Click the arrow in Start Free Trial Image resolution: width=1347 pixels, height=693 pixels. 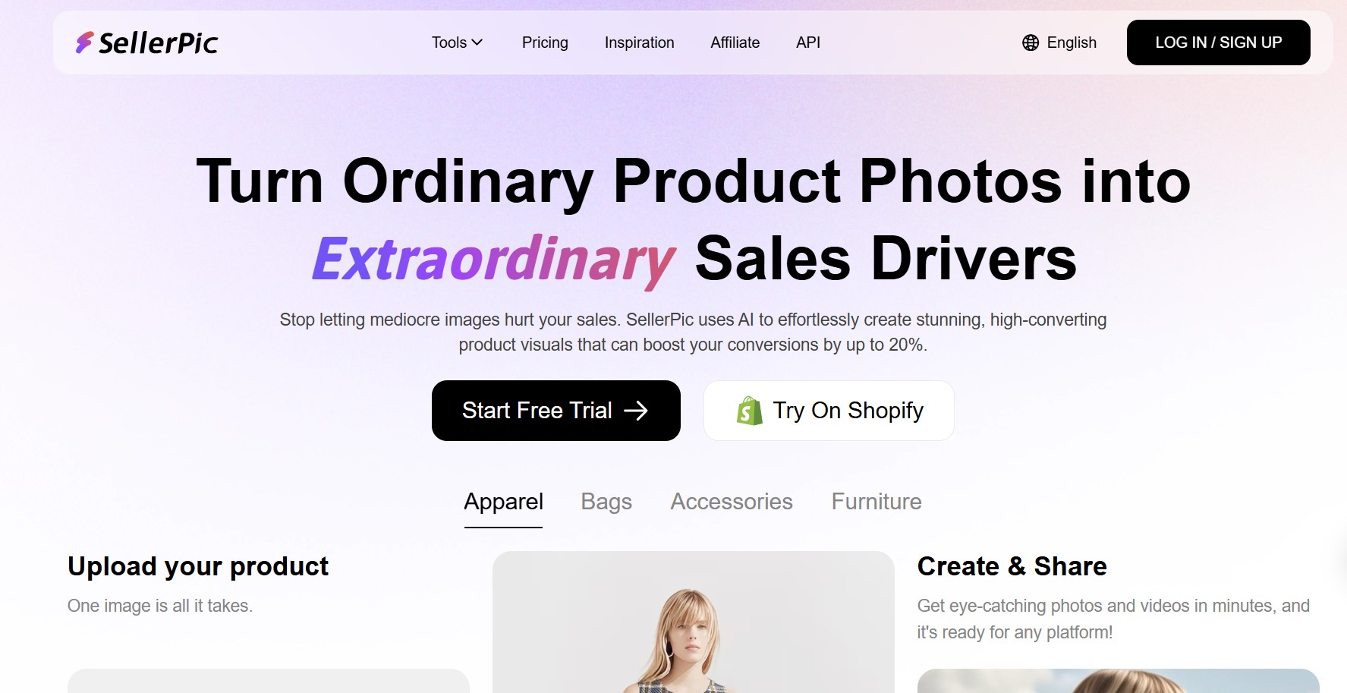636,411
